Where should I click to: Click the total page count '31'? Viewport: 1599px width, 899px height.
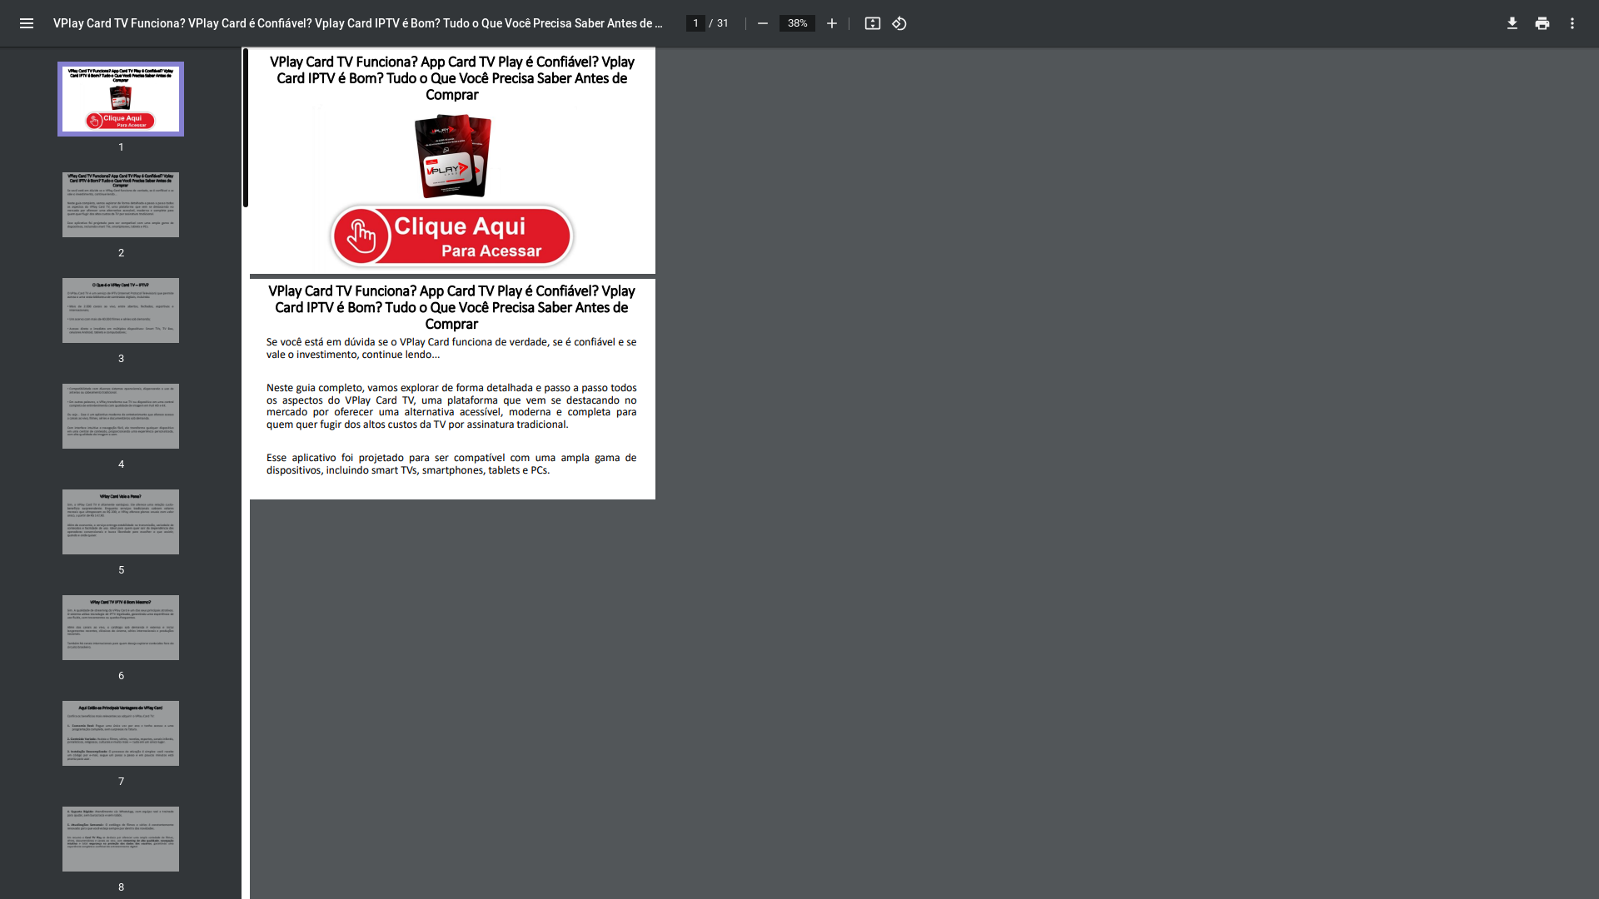pyautogui.click(x=723, y=23)
